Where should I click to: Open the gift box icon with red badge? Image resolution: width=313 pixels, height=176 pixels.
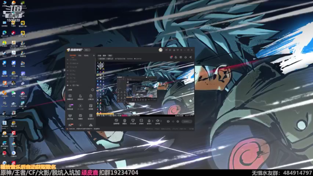point(171,57)
